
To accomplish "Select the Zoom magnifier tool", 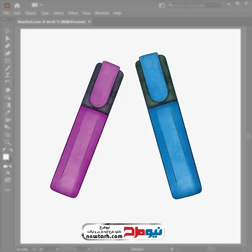I will tap(8, 142).
